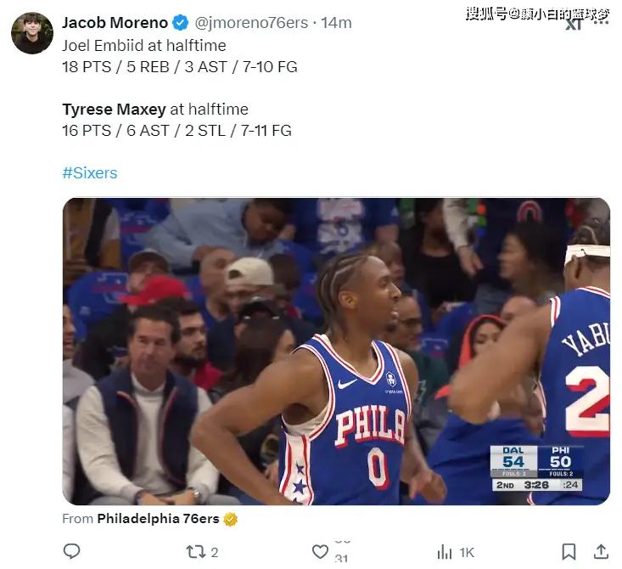This screenshot has width=622, height=569.
Task: Click the Tyrese Maxey halftime stats text
Action: click(x=177, y=130)
